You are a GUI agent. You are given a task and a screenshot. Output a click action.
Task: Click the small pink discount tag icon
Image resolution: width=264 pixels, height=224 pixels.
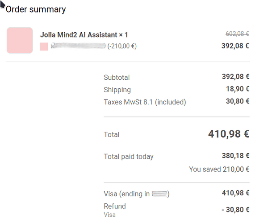44,47
